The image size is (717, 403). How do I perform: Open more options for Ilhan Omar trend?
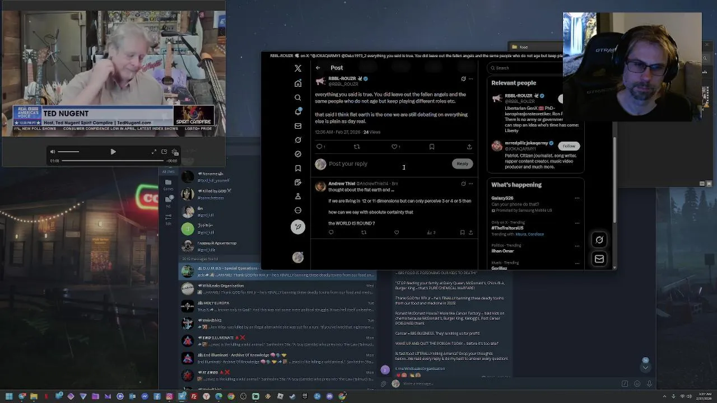point(577,246)
